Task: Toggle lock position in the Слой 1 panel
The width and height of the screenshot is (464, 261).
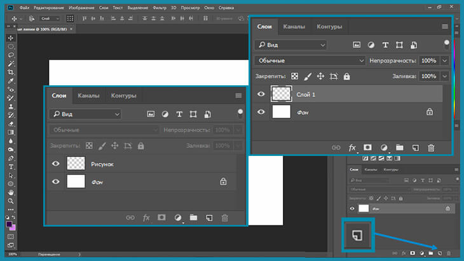Action: click(x=320, y=76)
